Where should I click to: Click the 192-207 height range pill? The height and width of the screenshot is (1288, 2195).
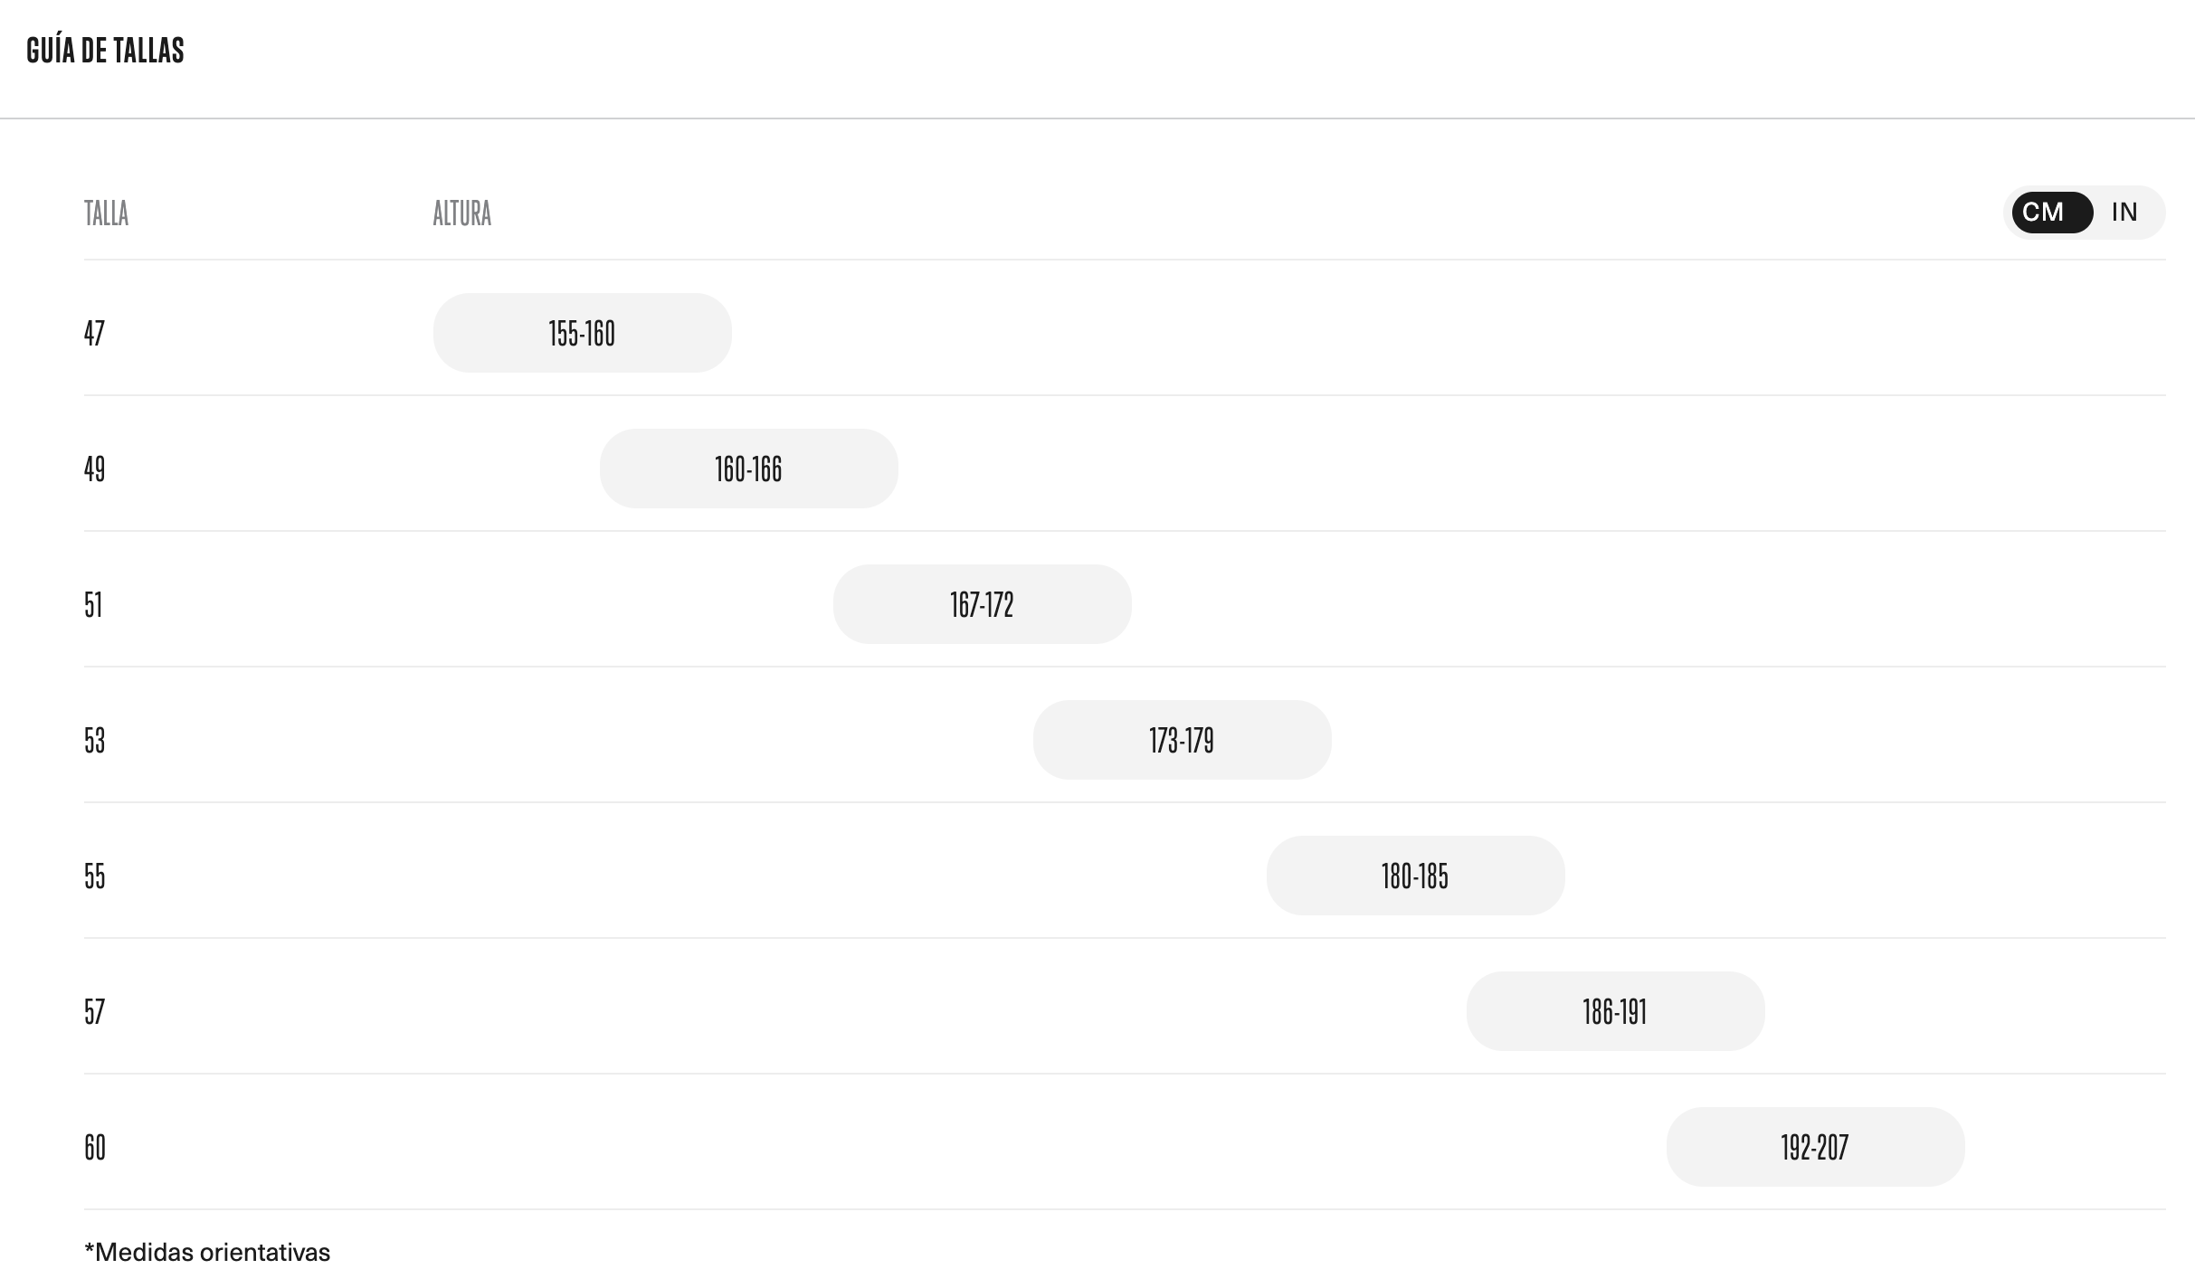[1815, 1147]
